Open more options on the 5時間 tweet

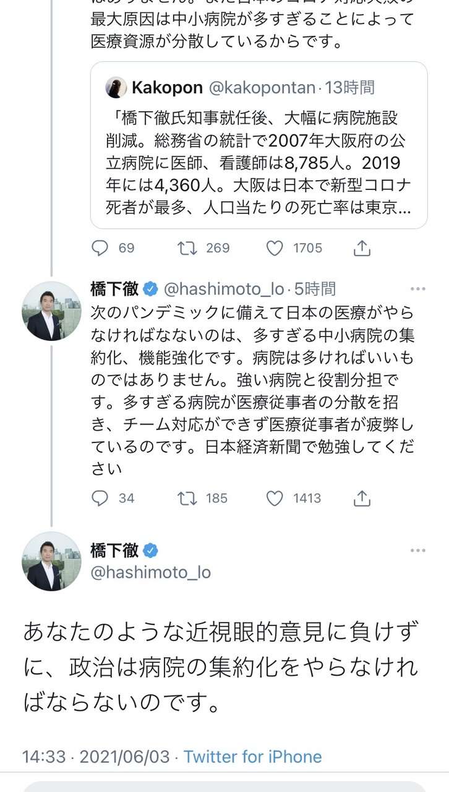tap(418, 289)
